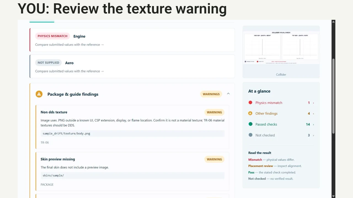353x198 pixels.
Task: Select the Non dds texture heading
Action: [x=54, y=112]
